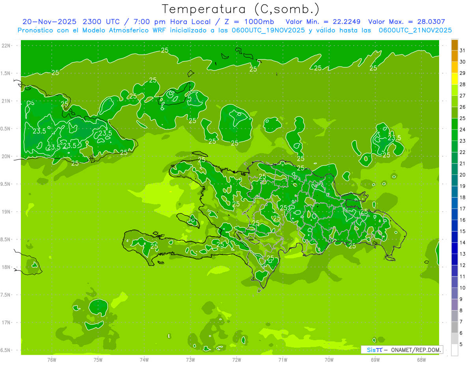Click the "18N" latitude axis label
Screen dimensions: 473x365
pos(6,267)
